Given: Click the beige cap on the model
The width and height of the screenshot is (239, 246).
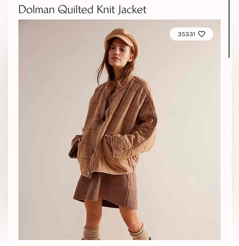Looking at the screenshot, I should tap(122, 39).
